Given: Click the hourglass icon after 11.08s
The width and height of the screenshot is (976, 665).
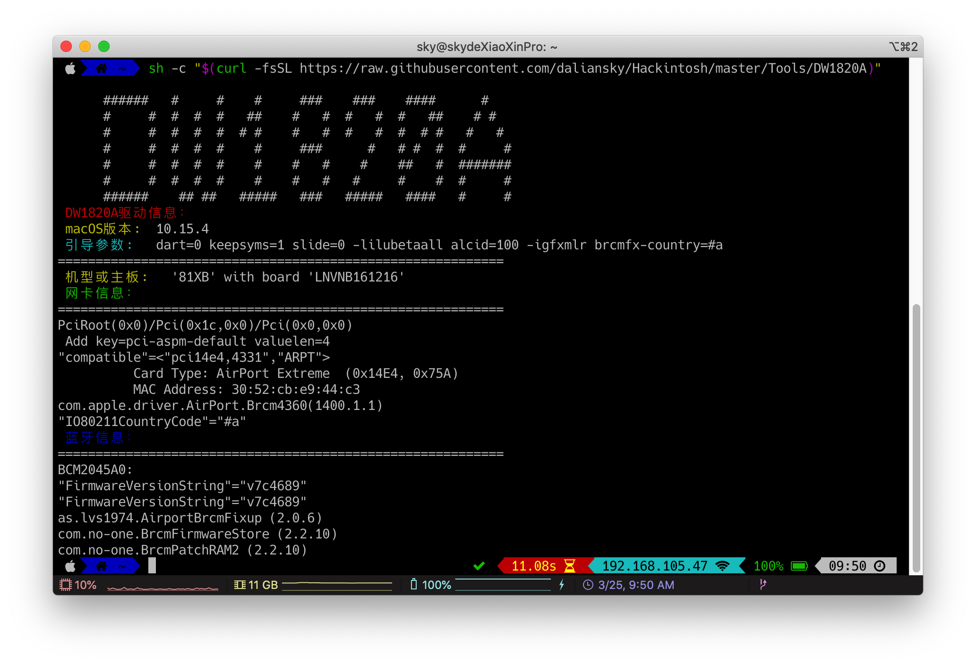Looking at the screenshot, I should (570, 566).
